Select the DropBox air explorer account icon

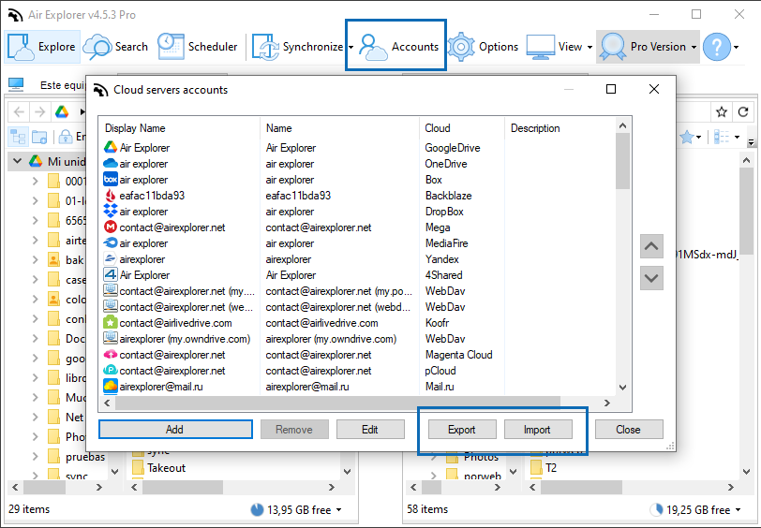[111, 211]
